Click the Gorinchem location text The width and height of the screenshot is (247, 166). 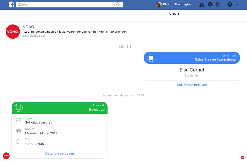tap(192, 75)
